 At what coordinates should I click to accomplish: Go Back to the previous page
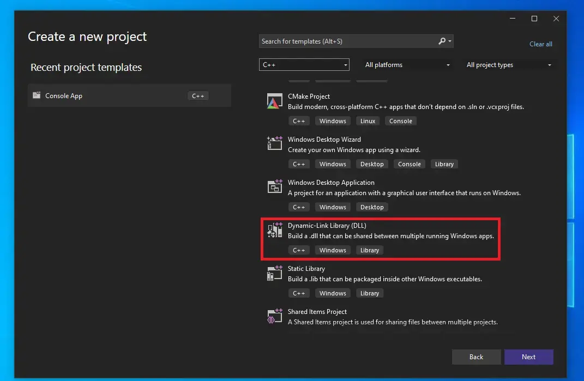pos(476,357)
